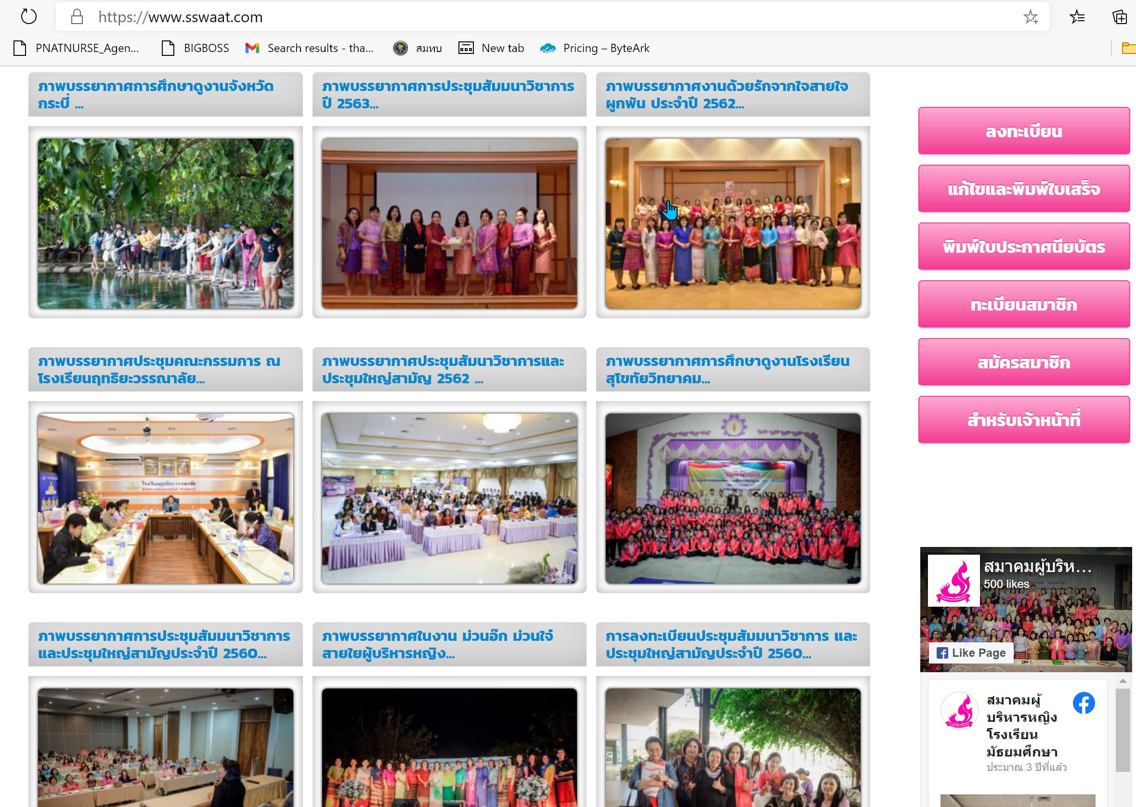Viewport: 1136px width, 807px height.
Task: Open the post author สมาคมผู้บริหารหญิง name
Action: point(1022,726)
